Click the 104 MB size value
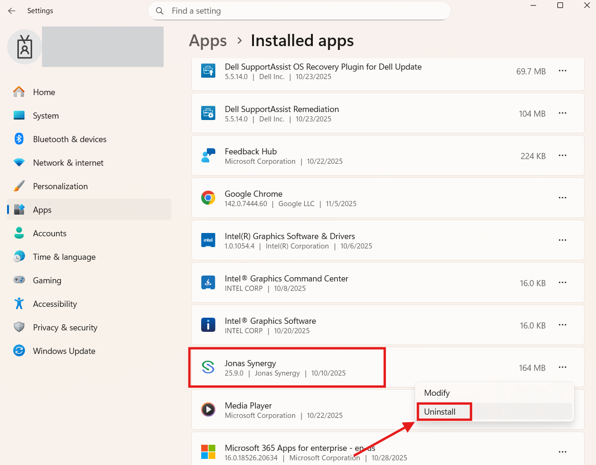This screenshot has width=596, height=465. (532, 114)
